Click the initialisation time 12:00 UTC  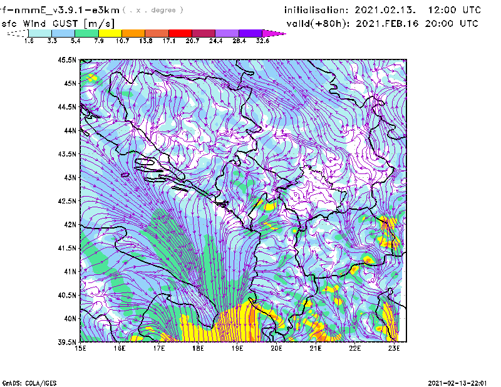point(455,10)
